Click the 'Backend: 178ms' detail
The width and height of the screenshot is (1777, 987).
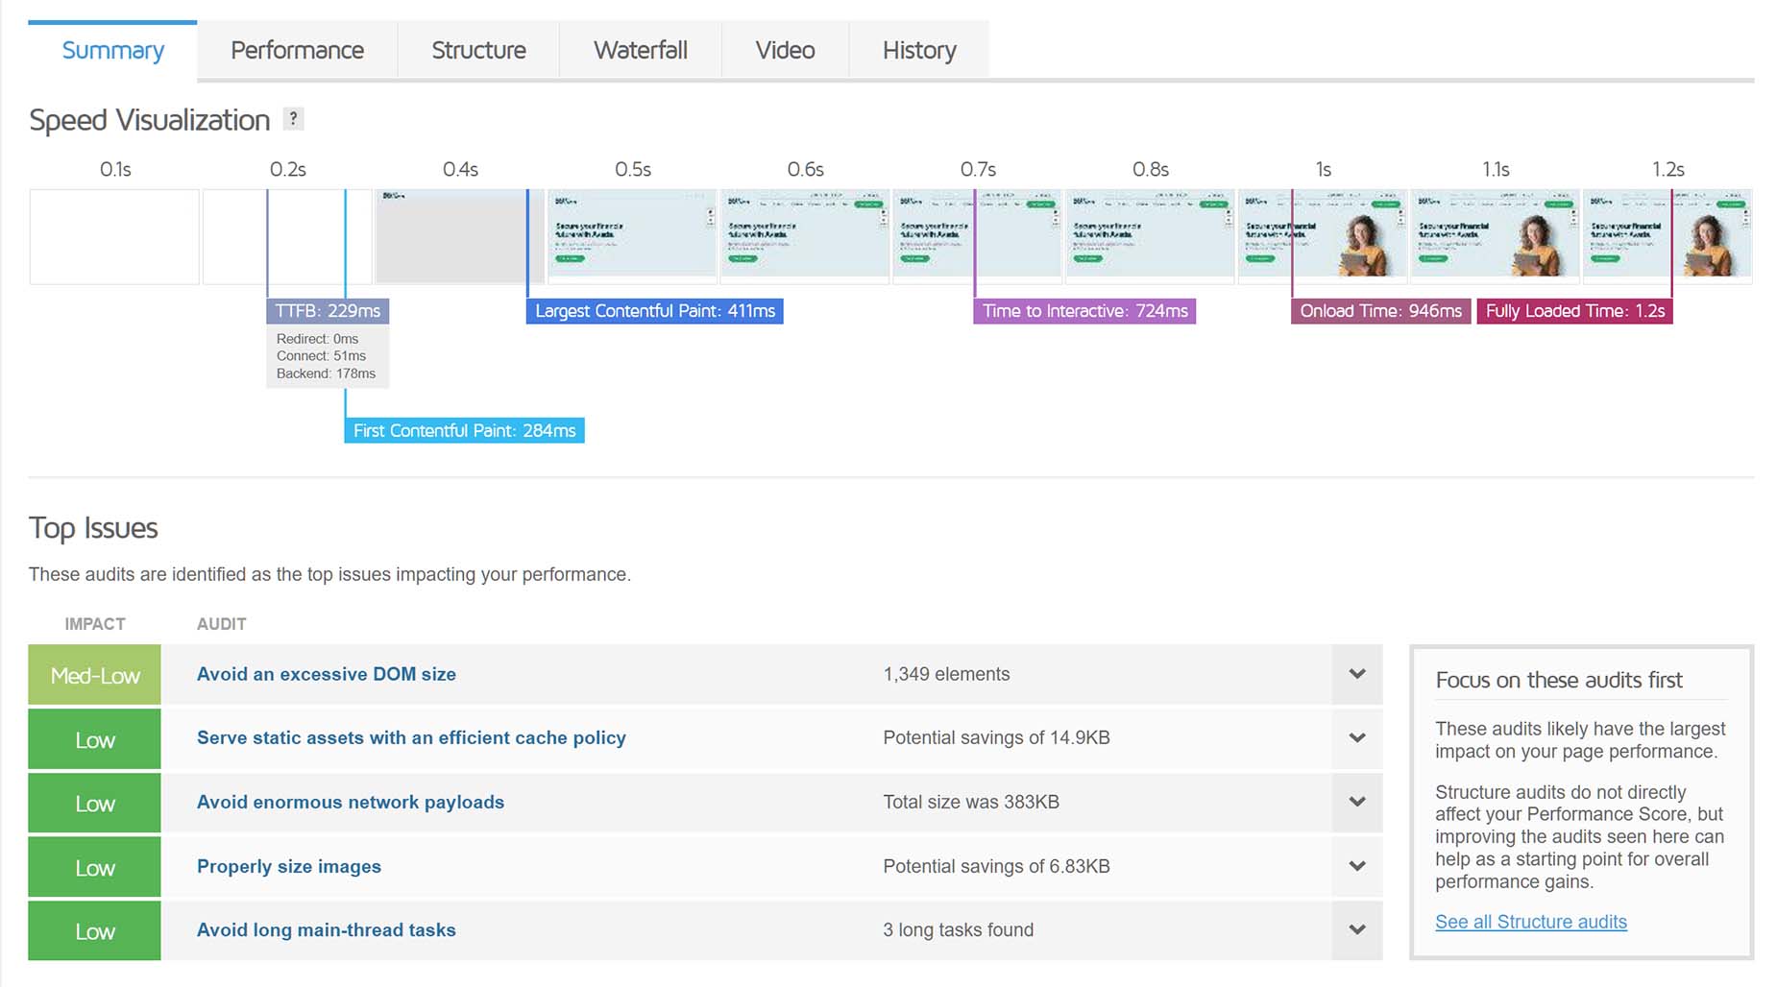326,373
